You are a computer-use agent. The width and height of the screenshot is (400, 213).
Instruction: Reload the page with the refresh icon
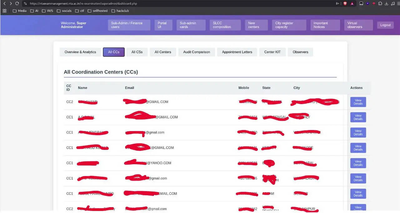[x=17, y=3]
